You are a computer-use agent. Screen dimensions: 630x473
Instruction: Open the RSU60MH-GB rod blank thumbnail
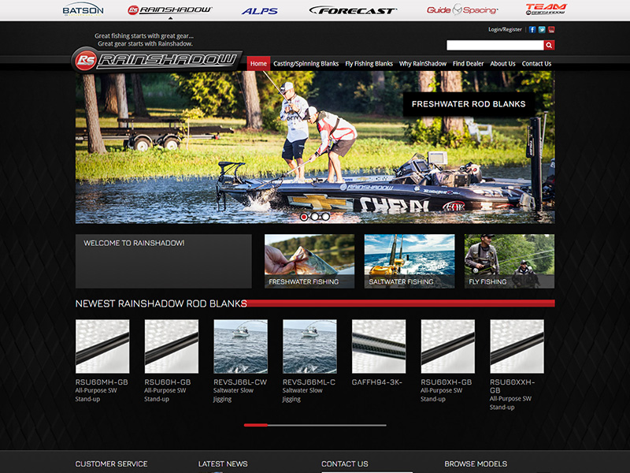coord(102,346)
